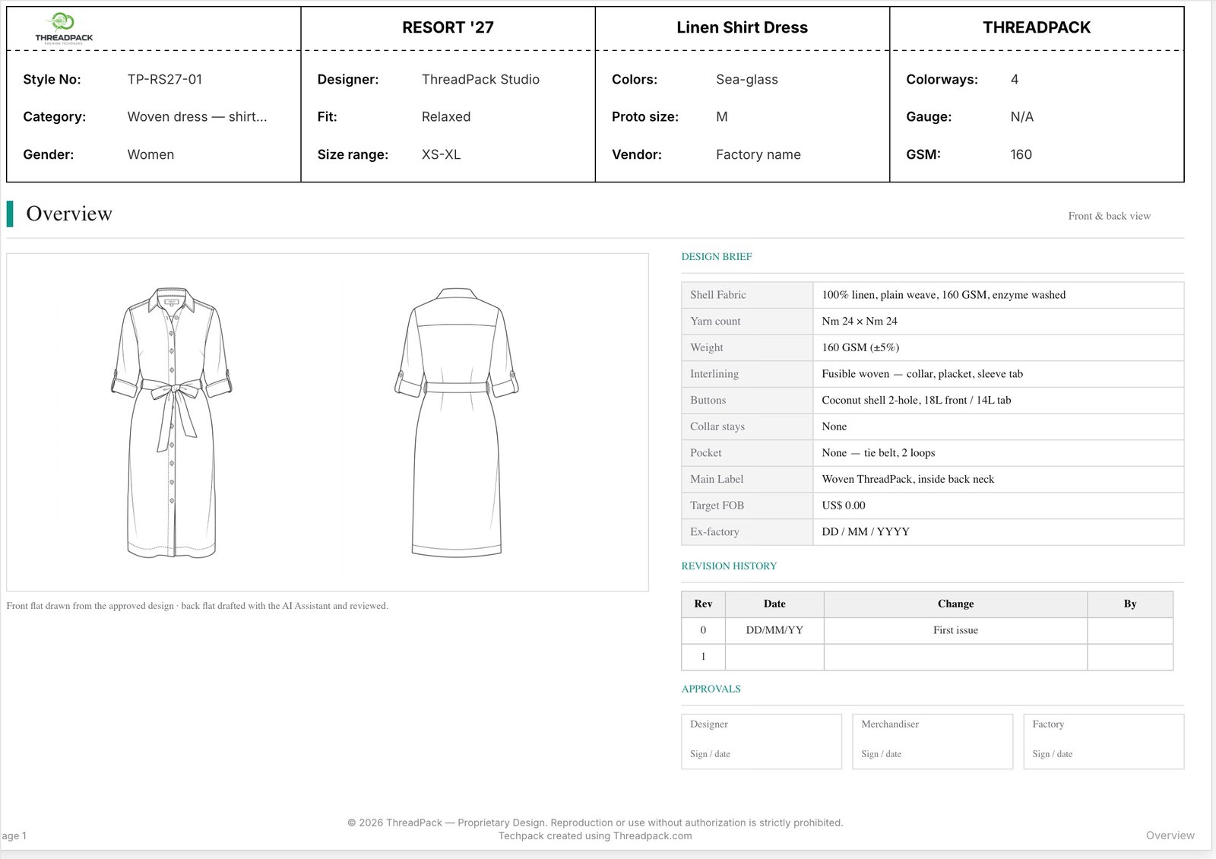Click the Shell Fabric value cell

[998, 295]
